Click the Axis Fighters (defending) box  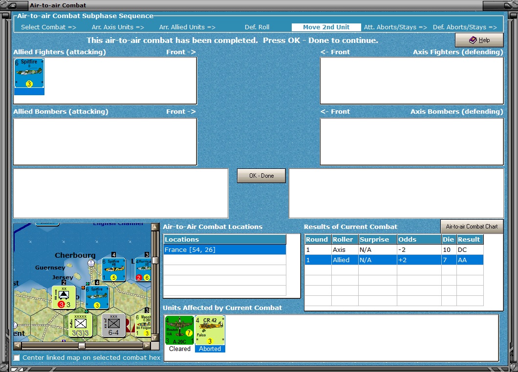tap(411, 81)
